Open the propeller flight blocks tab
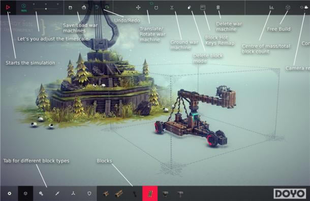Image resolution: width=310 pixels, height=201 pixels. (73, 193)
